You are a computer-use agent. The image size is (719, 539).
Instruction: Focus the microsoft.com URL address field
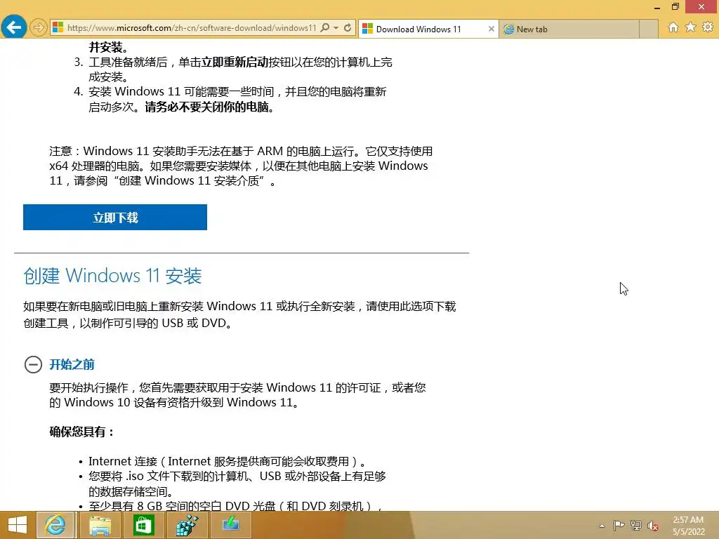tap(192, 27)
